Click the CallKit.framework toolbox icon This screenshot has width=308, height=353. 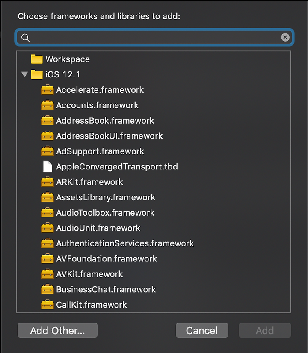coord(47,305)
